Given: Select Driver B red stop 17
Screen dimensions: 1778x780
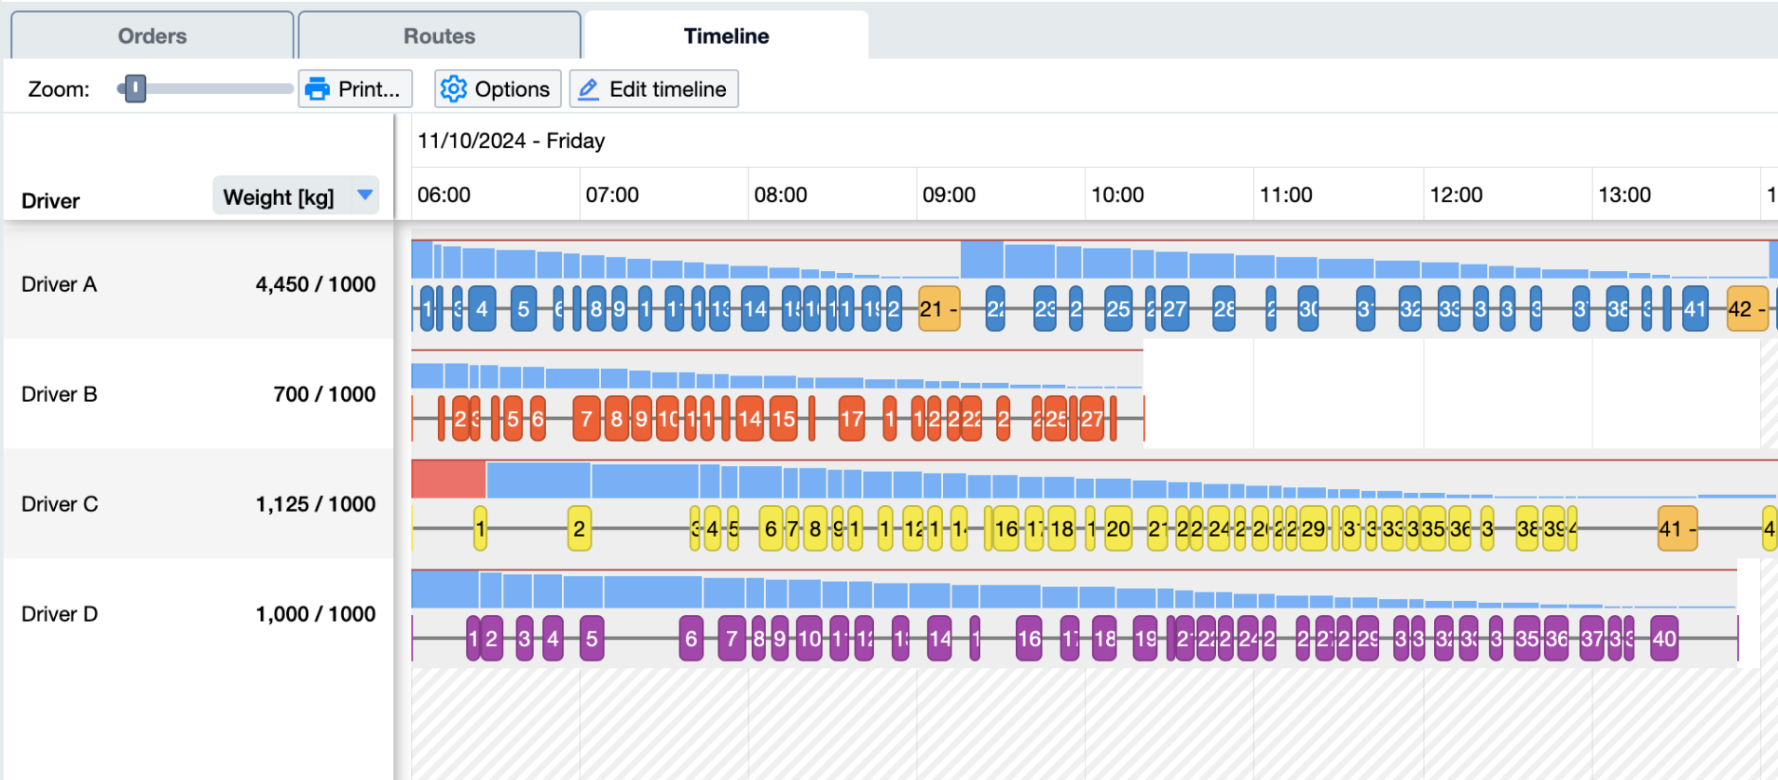Looking at the screenshot, I should coord(852,418).
